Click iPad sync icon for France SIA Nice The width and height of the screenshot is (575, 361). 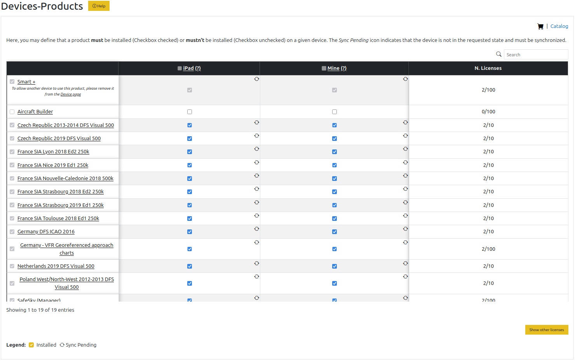257,162
